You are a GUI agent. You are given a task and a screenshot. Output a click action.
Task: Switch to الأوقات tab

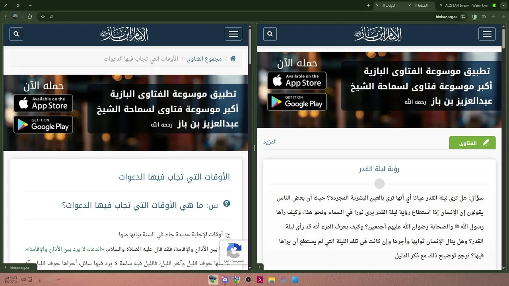389,6
